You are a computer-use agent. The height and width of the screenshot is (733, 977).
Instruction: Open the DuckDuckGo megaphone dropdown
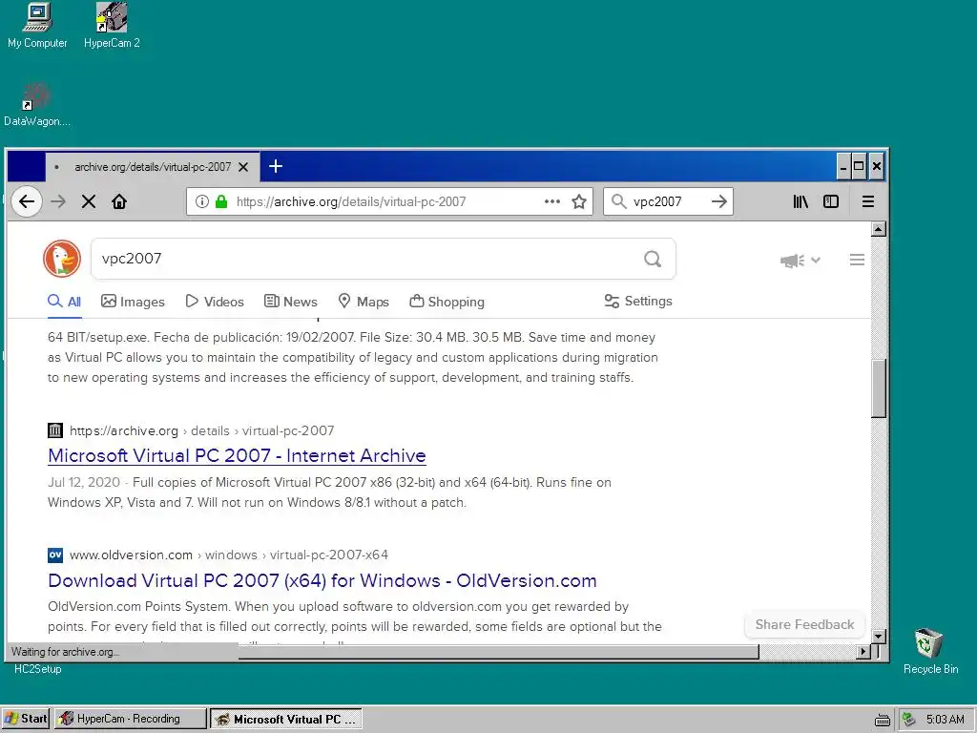800,260
